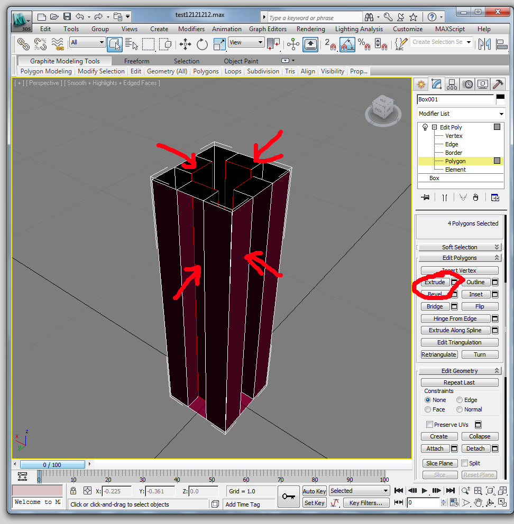This screenshot has height=524, width=514.
Task: Switch to the Create command panel tab
Action: click(421, 84)
